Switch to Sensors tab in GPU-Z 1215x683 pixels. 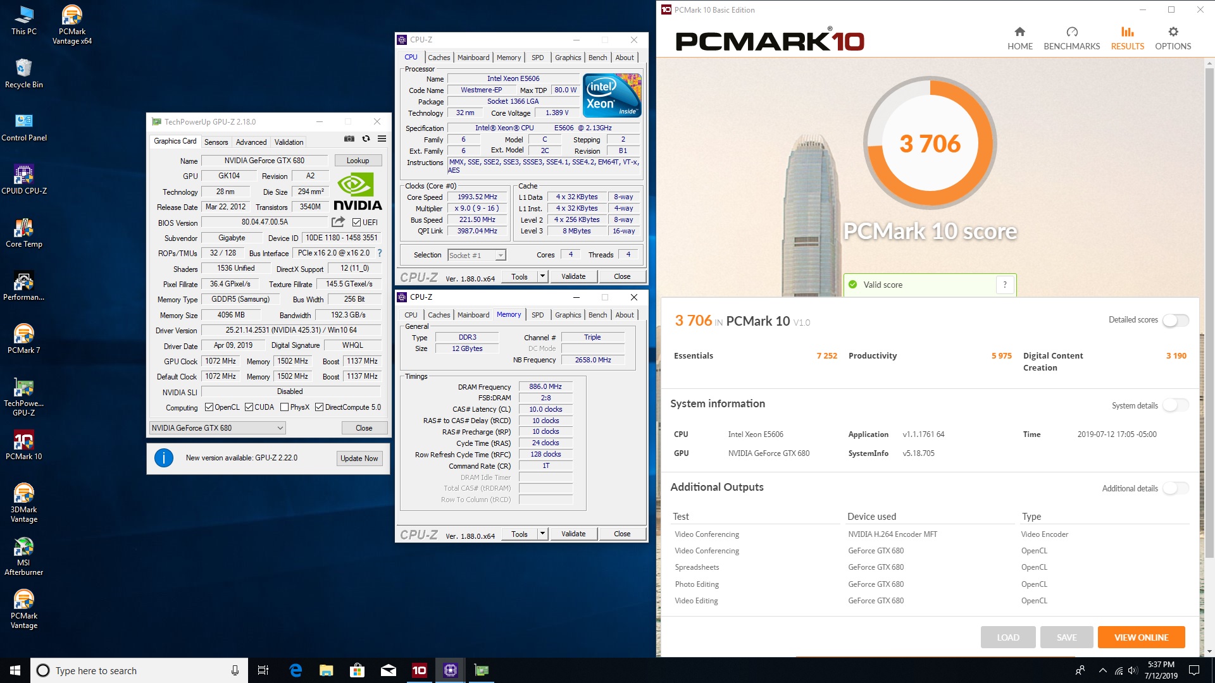pyautogui.click(x=216, y=142)
